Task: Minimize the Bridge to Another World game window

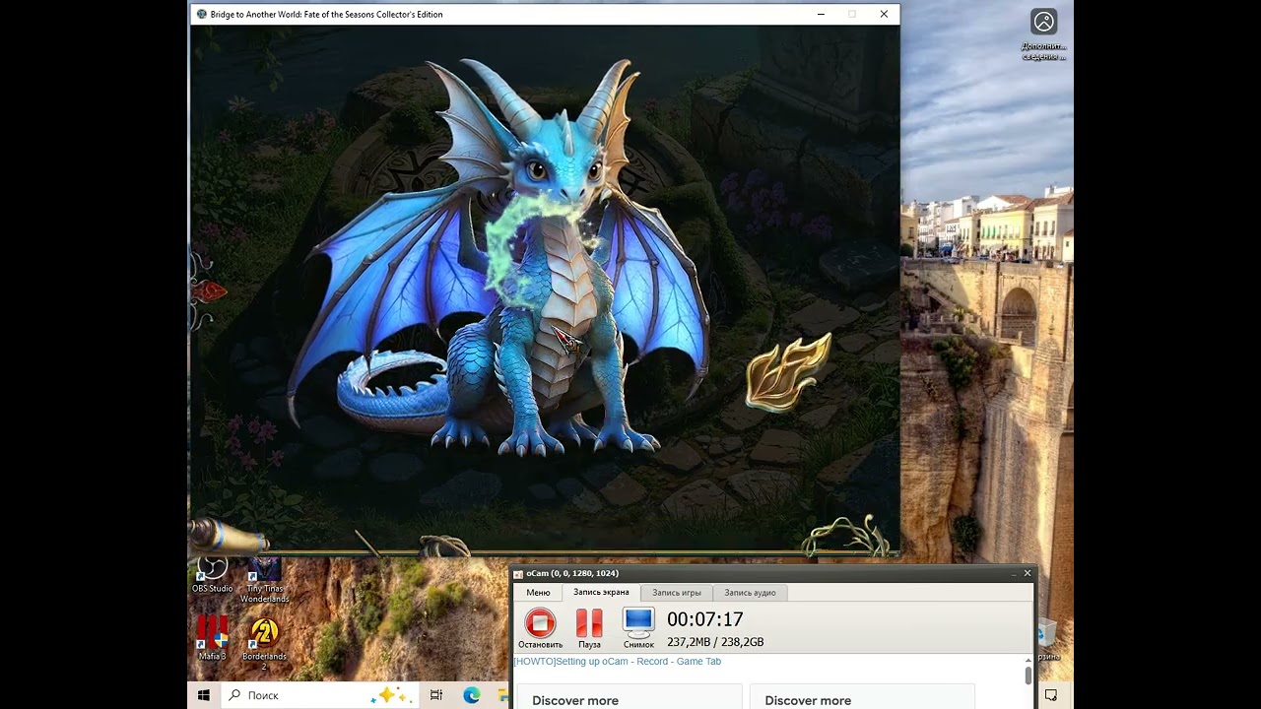Action: pyautogui.click(x=822, y=14)
